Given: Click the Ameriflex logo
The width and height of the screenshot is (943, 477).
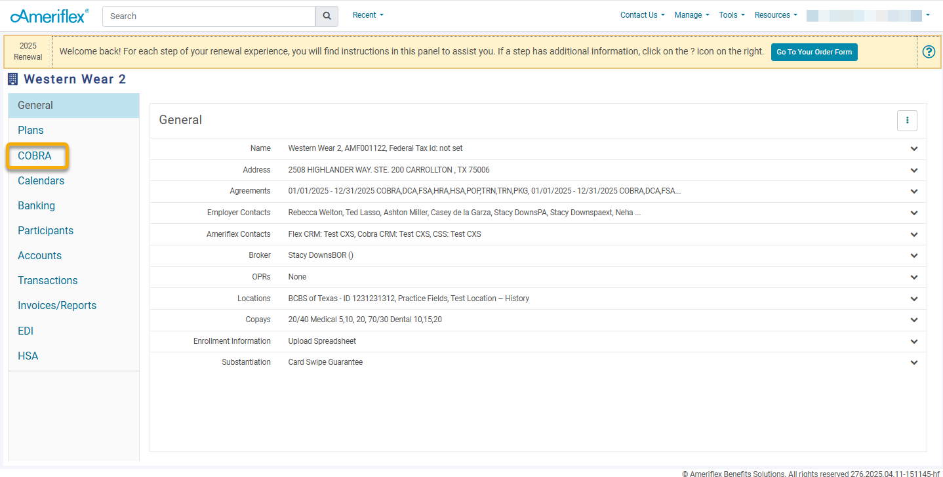Looking at the screenshot, I should 50,16.
